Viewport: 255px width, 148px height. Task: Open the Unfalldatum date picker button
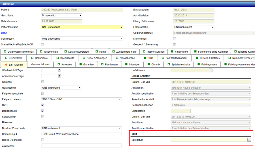pyautogui.click(x=211, y=70)
